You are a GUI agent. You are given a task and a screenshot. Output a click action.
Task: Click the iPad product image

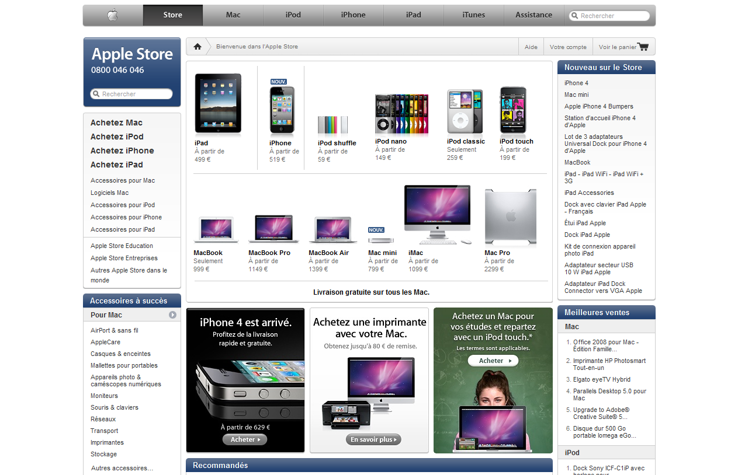pos(218,103)
